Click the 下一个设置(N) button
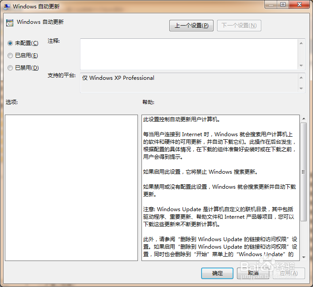The width and height of the screenshot is (313, 287). coord(239,26)
